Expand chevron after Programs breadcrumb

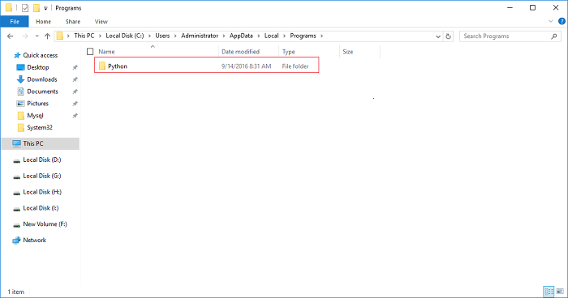point(321,36)
